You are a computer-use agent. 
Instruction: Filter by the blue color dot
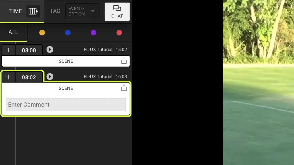pos(68,33)
